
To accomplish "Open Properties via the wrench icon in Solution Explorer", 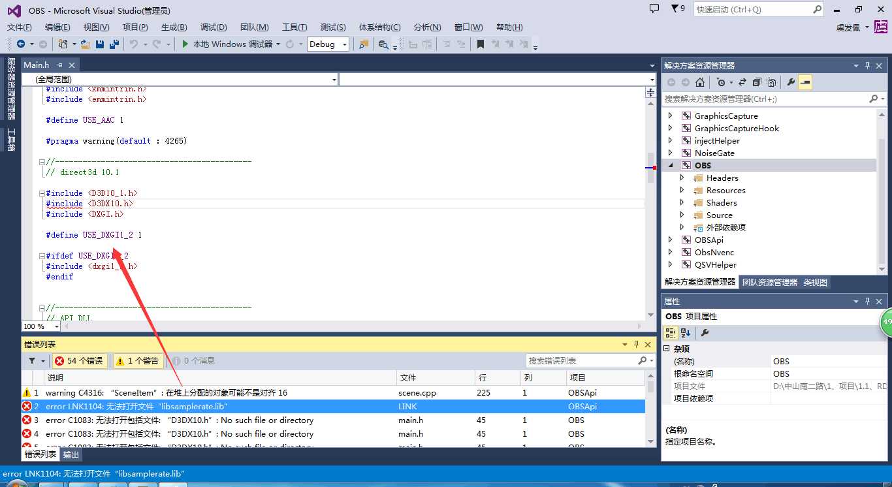I will point(791,82).
